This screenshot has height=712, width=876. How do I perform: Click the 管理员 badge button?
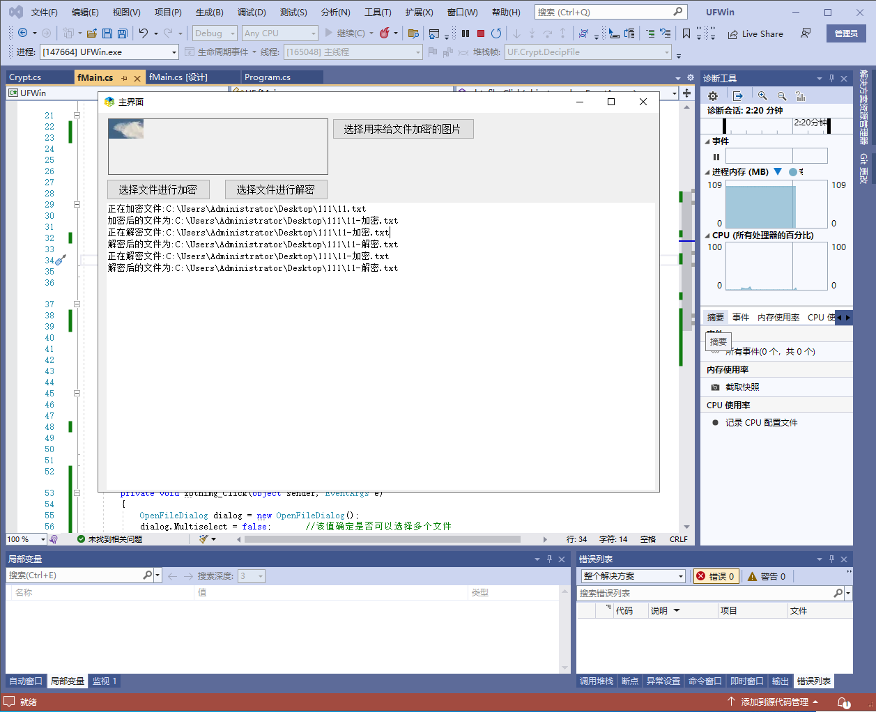846,33
